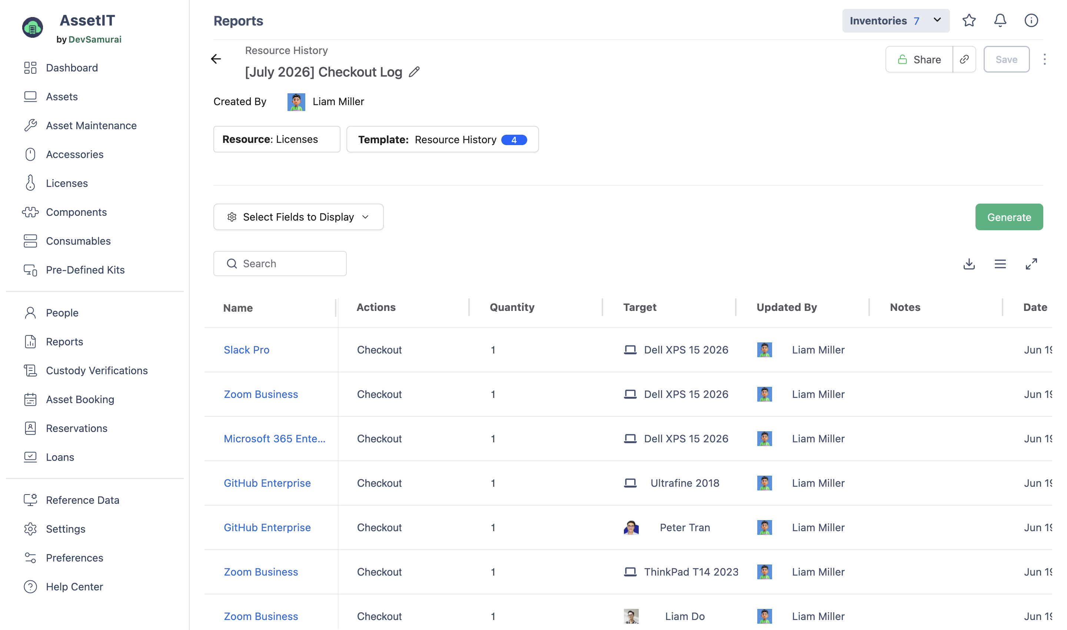Expand the Inventories dropdown
The image size is (1067, 630).
point(896,20)
